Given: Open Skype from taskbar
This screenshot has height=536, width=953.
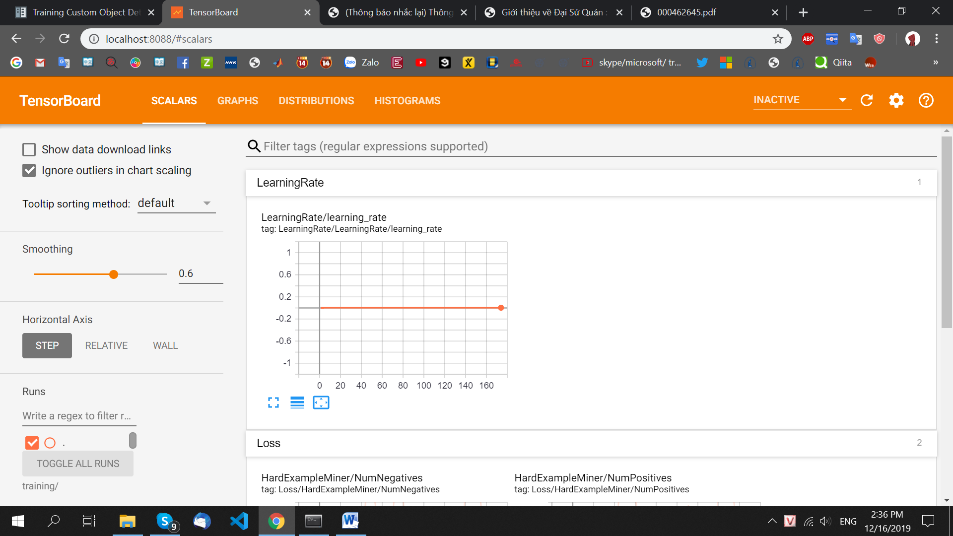Looking at the screenshot, I should 165,521.
